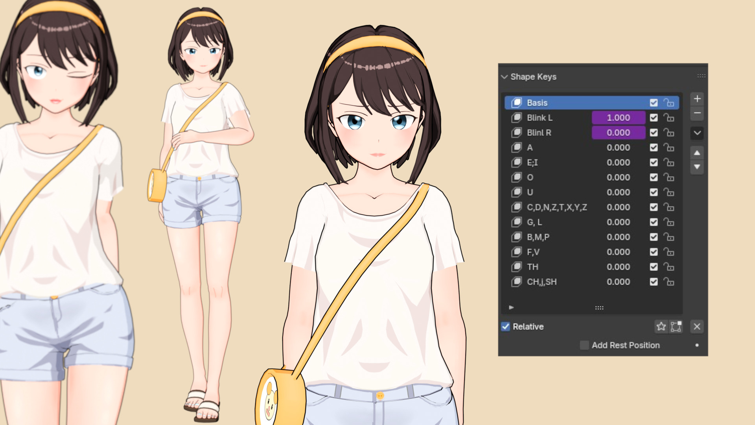Toggle mute checkbox for G, L
This screenshot has height=425, width=755.
tap(654, 222)
